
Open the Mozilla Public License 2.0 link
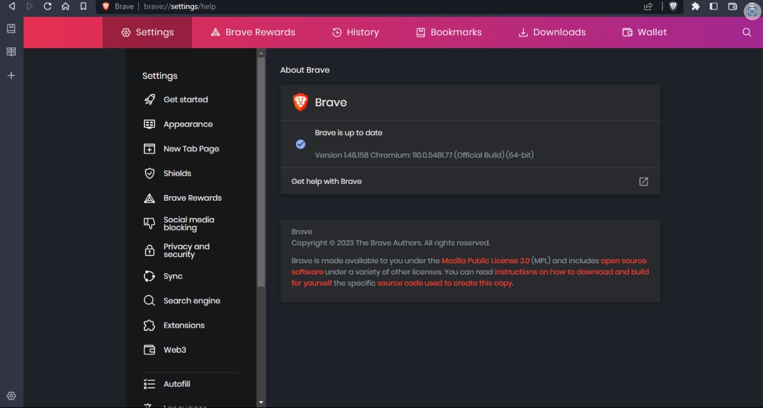tap(486, 261)
